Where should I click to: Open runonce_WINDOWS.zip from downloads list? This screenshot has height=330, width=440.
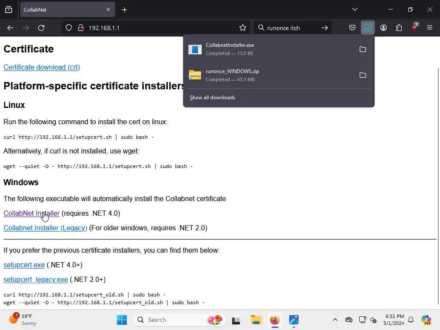point(269,75)
